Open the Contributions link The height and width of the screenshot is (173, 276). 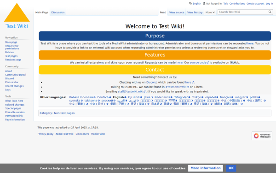[237, 4]
